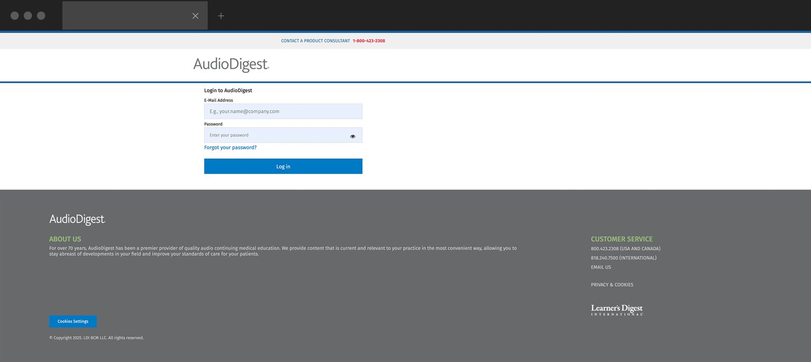Click the macOS minimize window button

pos(28,16)
